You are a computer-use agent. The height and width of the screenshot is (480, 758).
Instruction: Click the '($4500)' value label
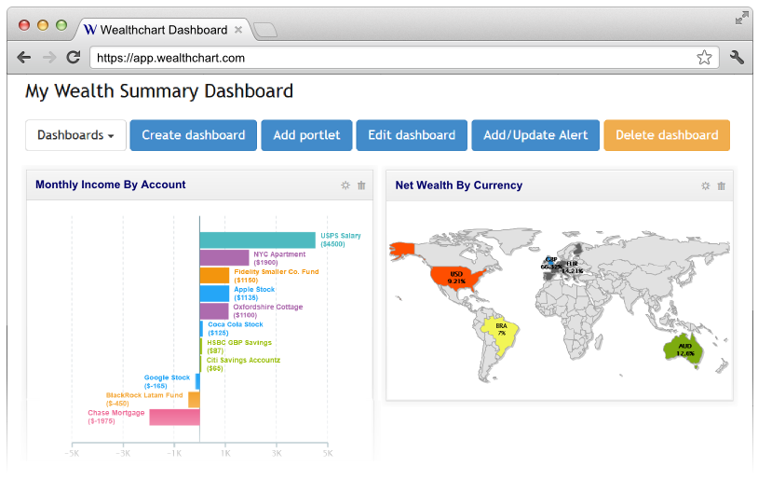[x=332, y=244]
